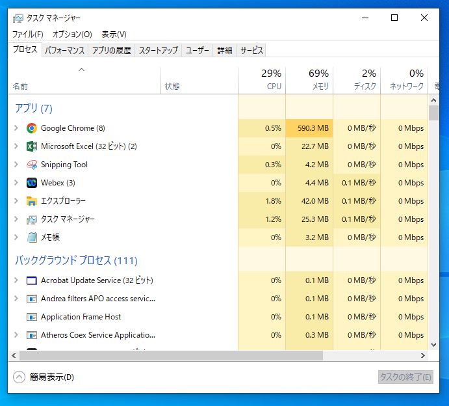Select the Acrobat Update Service icon

[32, 280]
